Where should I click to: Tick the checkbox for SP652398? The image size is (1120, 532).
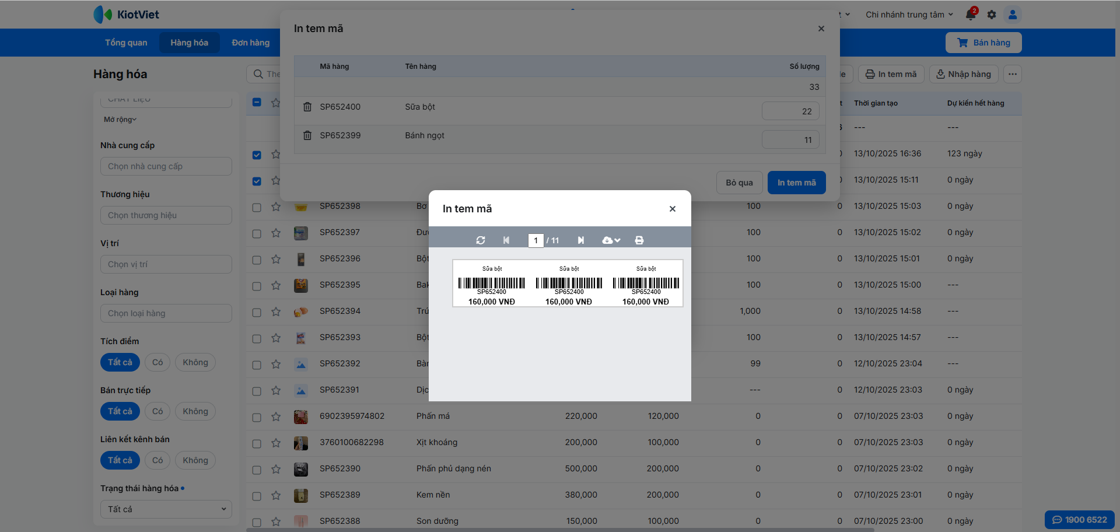[257, 207]
